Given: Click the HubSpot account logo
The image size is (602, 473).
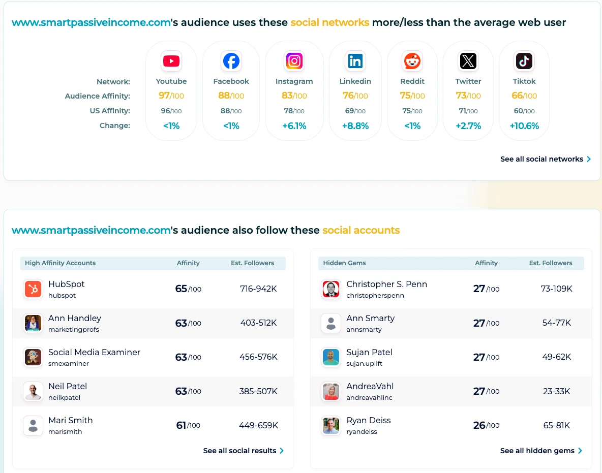Looking at the screenshot, I should (x=33, y=289).
